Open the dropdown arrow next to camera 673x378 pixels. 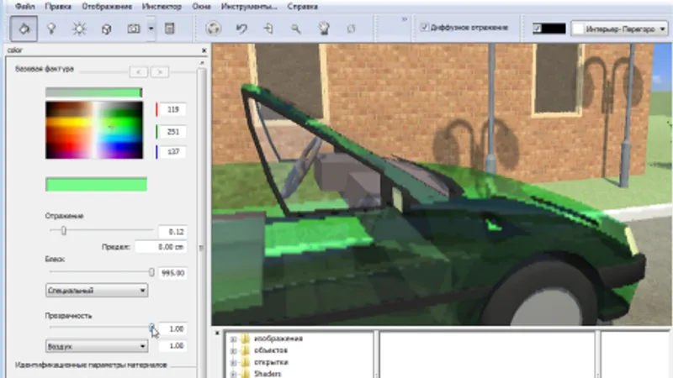[151, 29]
